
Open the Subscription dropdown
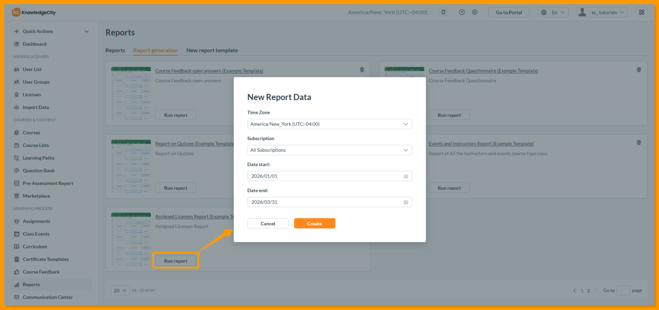pos(329,150)
